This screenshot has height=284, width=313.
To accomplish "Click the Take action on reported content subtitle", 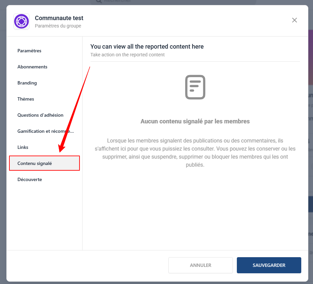I will coord(127,55).
